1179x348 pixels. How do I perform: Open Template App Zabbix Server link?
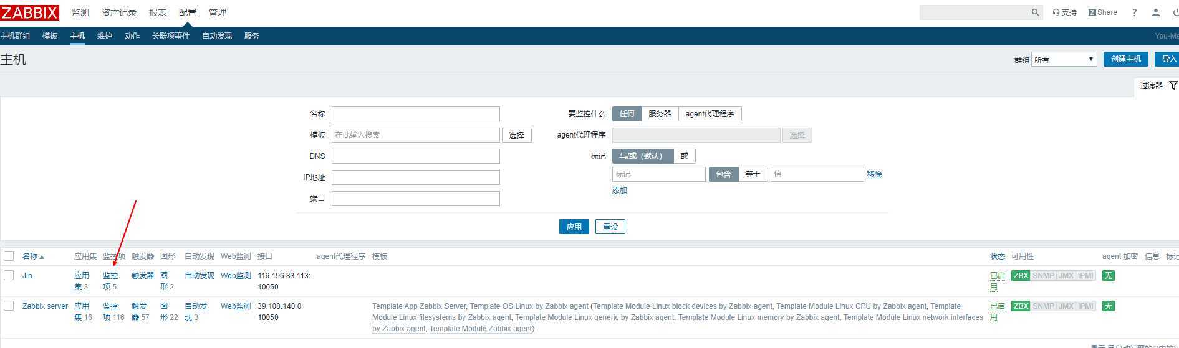coord(419,306)
